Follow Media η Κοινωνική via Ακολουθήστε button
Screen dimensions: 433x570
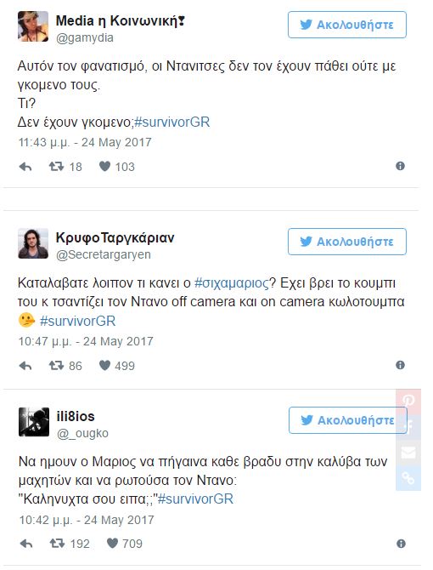347,25
